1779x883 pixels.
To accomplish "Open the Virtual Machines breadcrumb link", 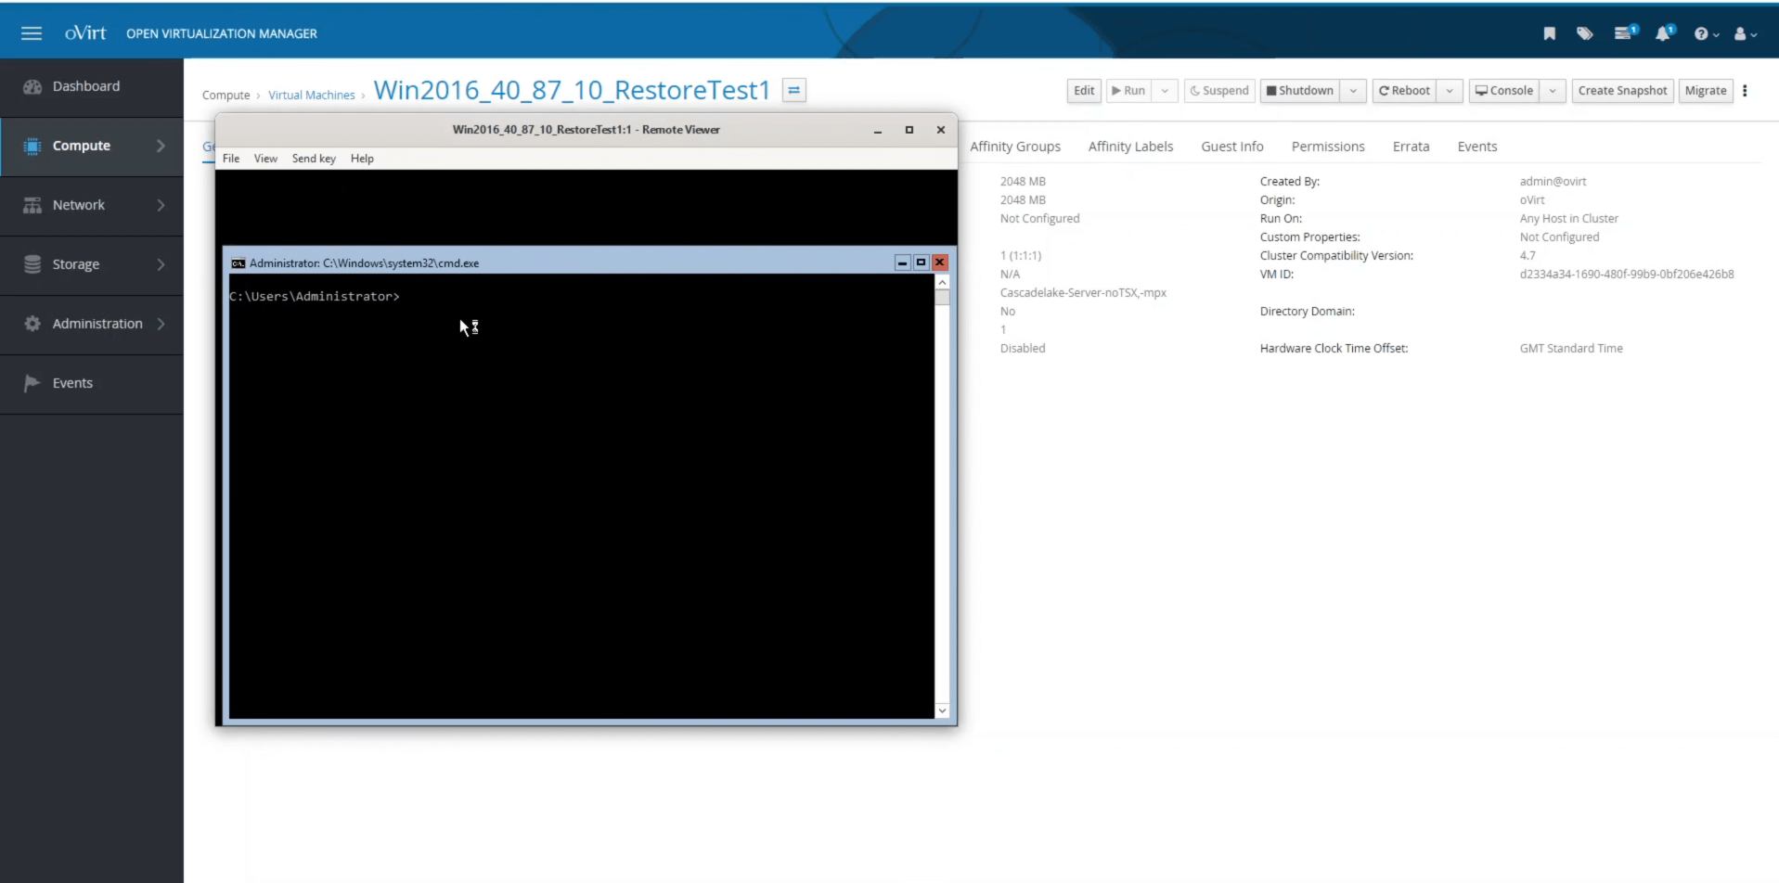I will click(x=312, y=95).
